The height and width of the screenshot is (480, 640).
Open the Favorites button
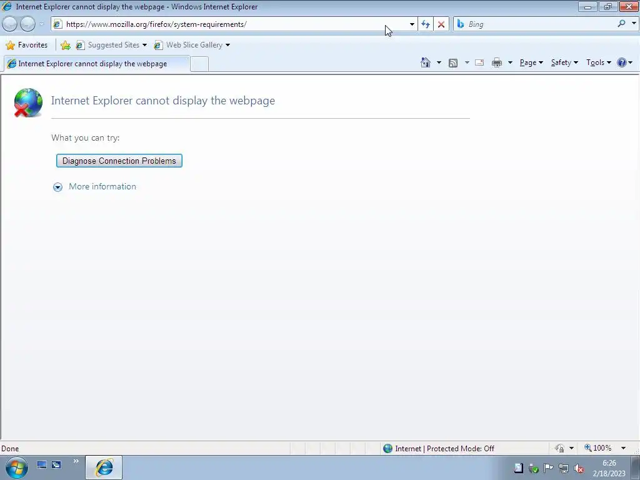27,45
